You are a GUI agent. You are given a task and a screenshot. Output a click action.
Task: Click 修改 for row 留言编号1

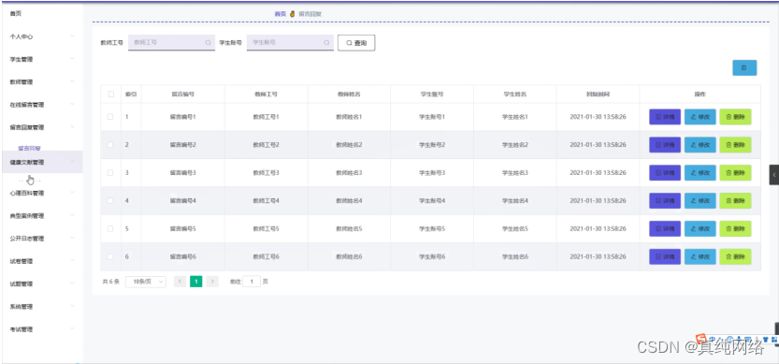click(x=700, y=117)
